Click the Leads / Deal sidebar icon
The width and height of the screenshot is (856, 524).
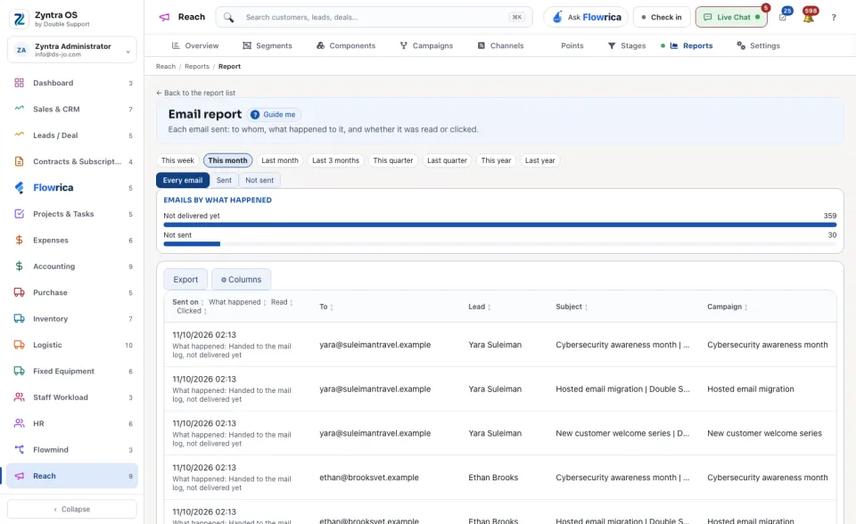coord(19,135)
